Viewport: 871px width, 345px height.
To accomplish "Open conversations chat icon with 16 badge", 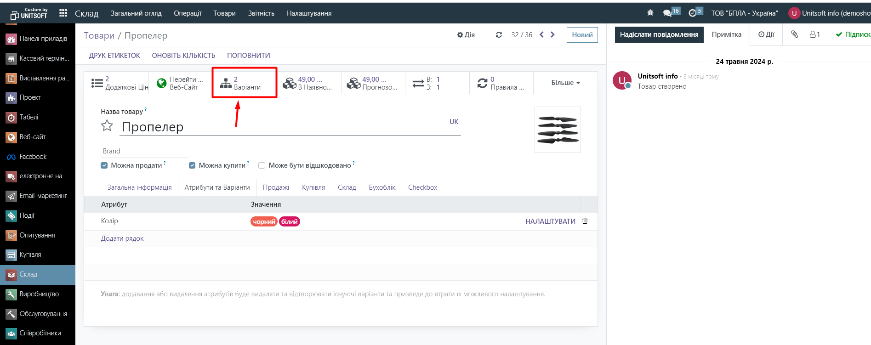I will 667,13.
